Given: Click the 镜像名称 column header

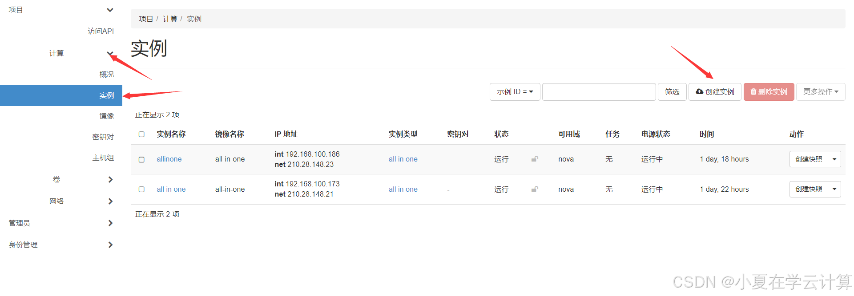Looking at the screenshot, I should tap(230, 134).
